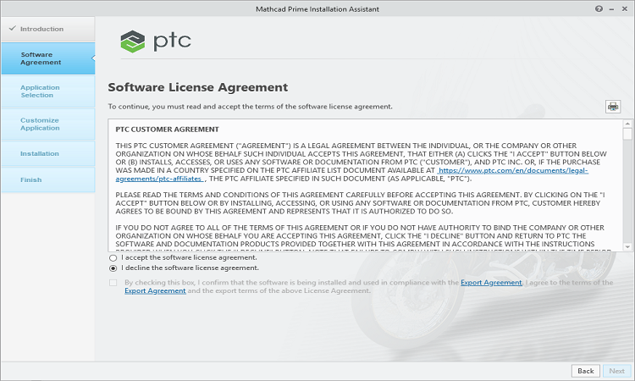
Task: Click the scroll down arrow of agreement text
Action: [x=627, y=246]
